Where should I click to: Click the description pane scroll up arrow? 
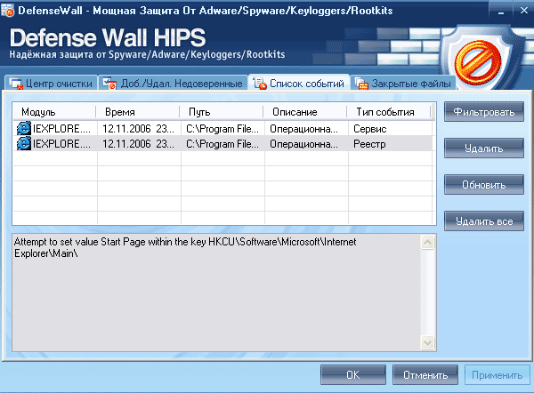[x=428, y=243]
